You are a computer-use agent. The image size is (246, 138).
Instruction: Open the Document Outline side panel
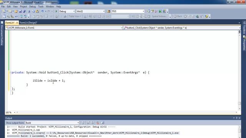click(2, 33)
